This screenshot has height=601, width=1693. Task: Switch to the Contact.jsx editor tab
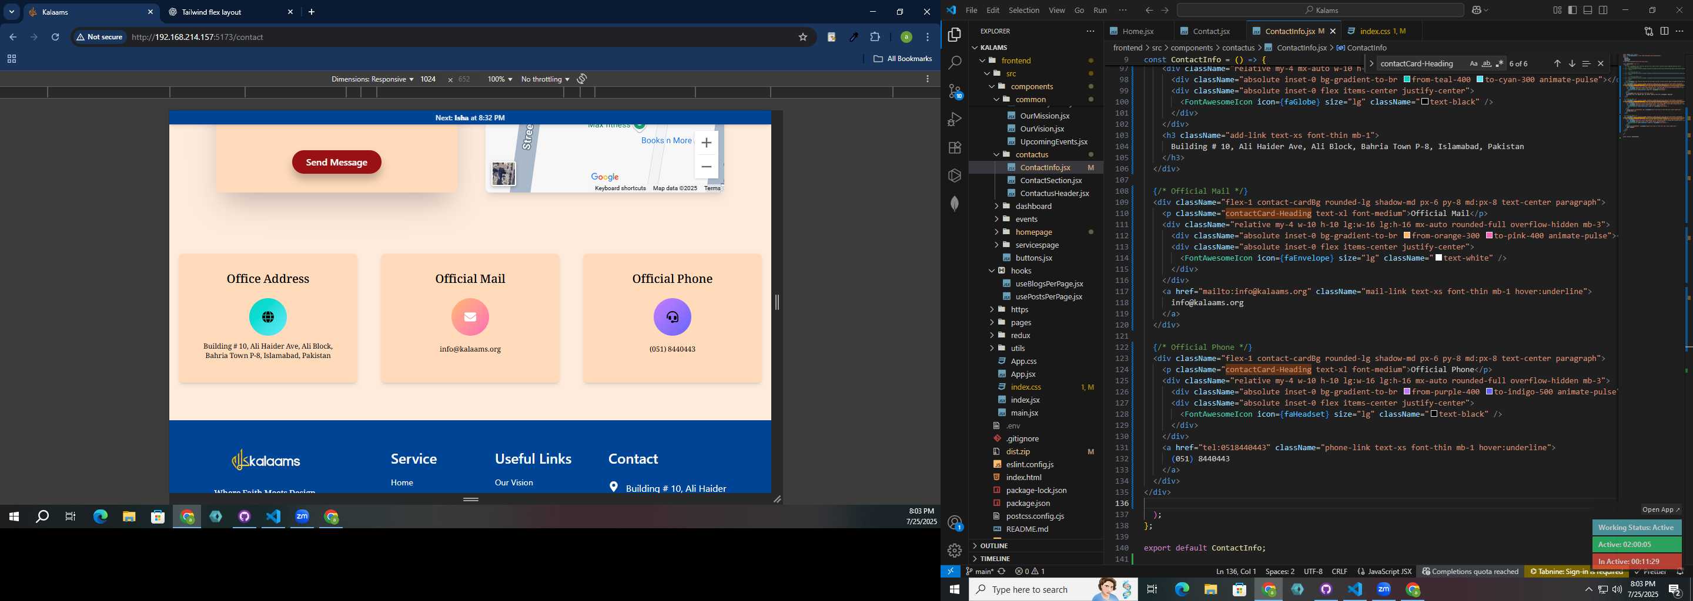coord(1210,31)
